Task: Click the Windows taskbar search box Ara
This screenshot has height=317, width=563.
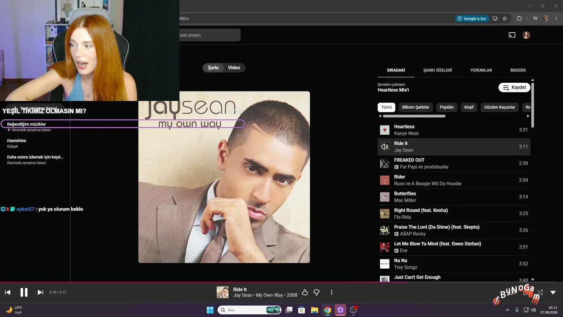Action: [x=250, y=310]
